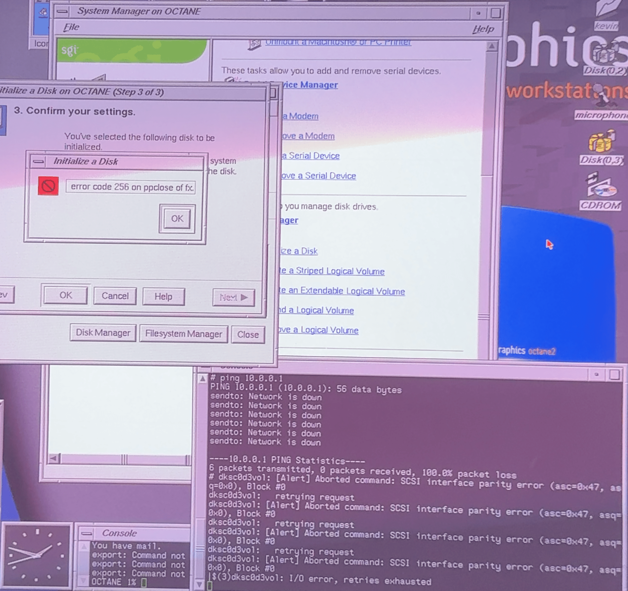The height and width of the screenshot is (591, 628).
Task: Click the printer icon beside the Printer link
Action: click(x=254, y=44)
